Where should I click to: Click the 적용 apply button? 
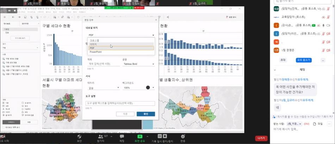coord(125,114)
